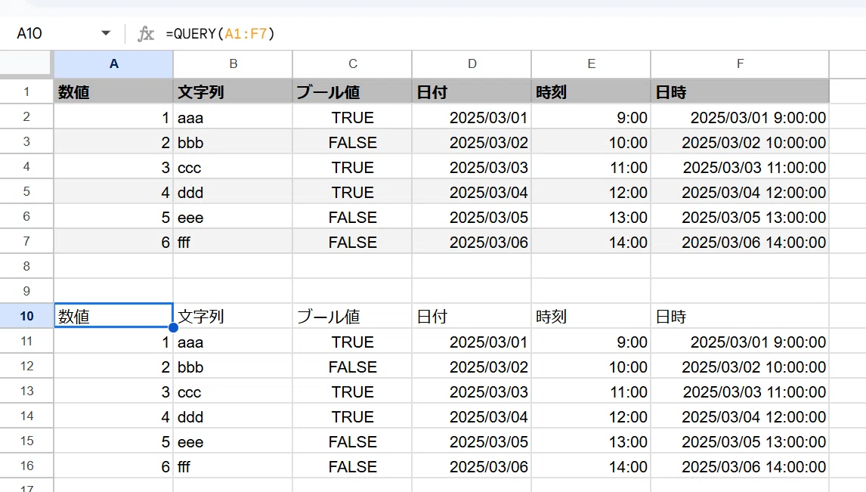Viewport: 866px width, 492px height.
Task: Click cell 文字列 in row 10
Action: point(233,316)
